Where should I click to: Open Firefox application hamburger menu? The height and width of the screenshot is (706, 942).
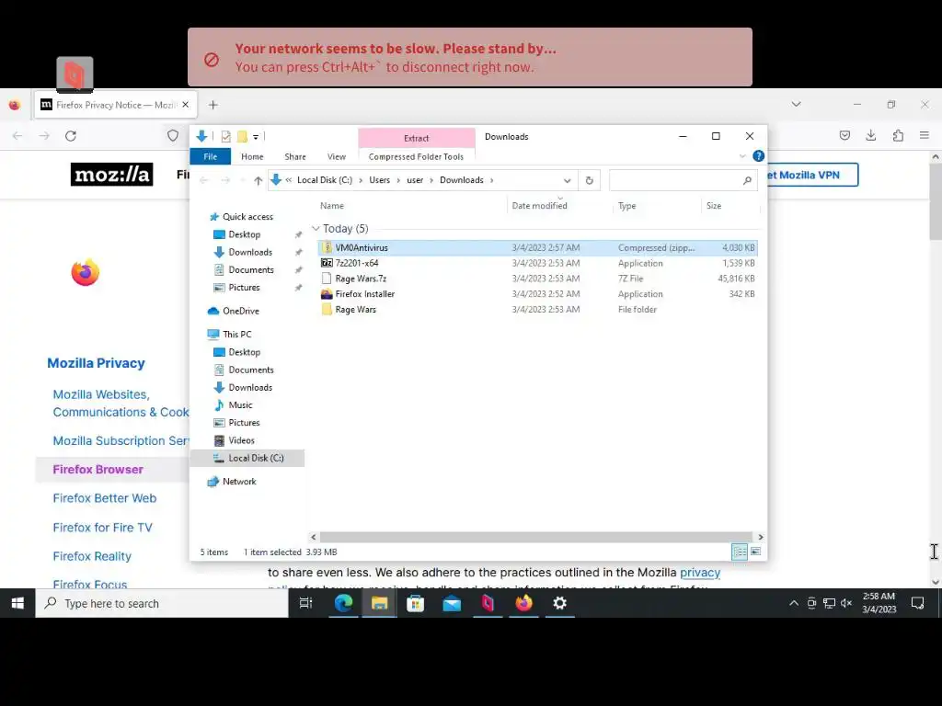925,136
